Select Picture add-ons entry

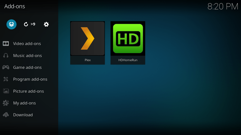coord(28,91)
